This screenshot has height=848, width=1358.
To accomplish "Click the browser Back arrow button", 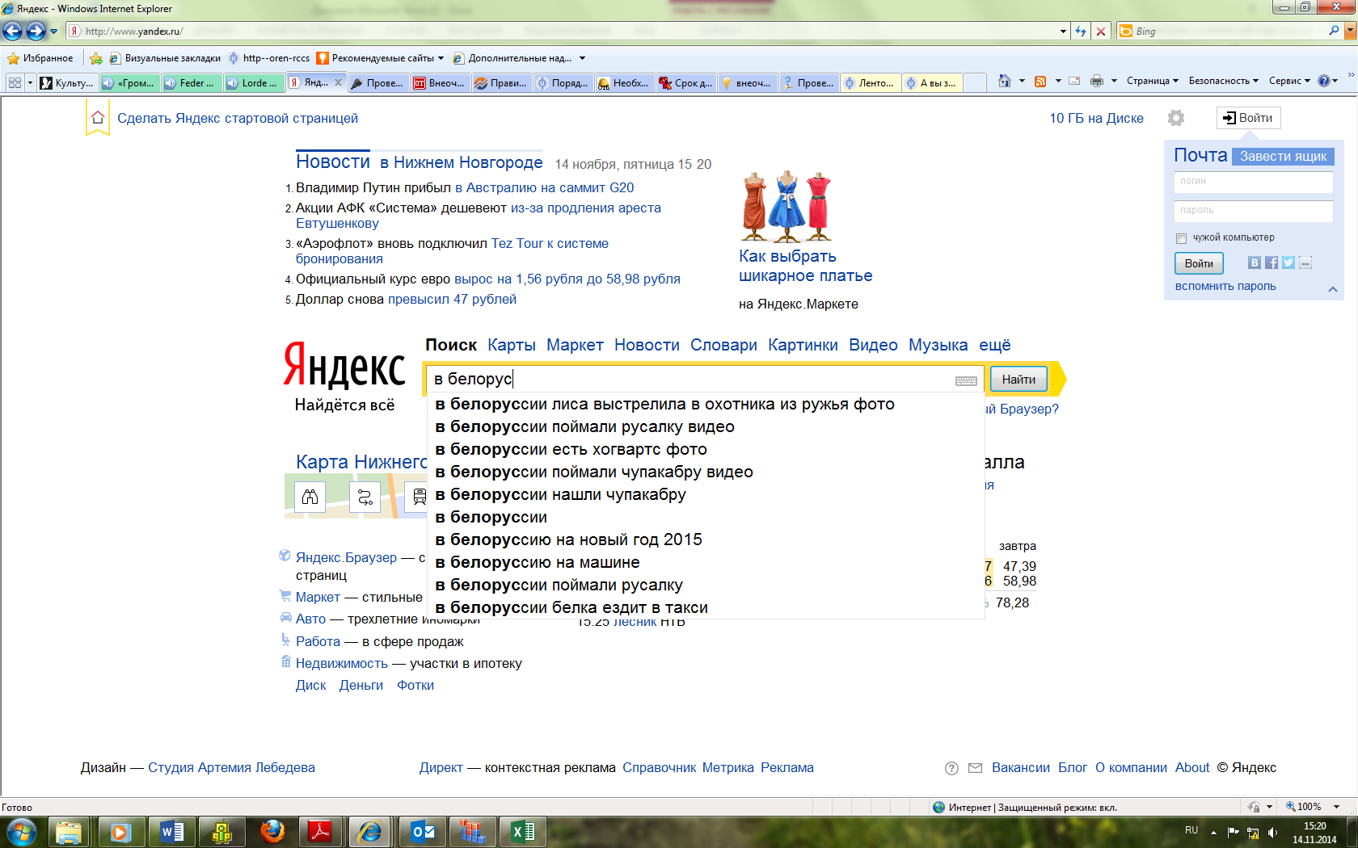I will pyautogui.click(x=12, y=31).
